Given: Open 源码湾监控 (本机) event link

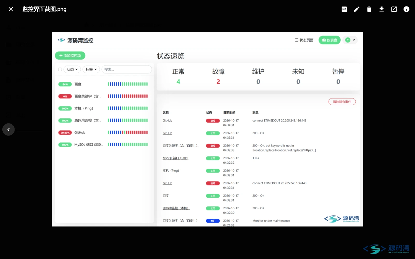Looking at the screenshot, I should point(176,208).
